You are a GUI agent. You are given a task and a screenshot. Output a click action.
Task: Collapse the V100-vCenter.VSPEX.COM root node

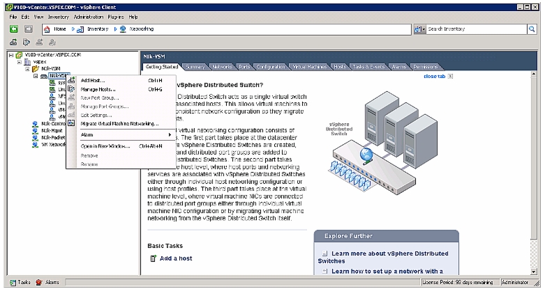(x=11, y=55)
